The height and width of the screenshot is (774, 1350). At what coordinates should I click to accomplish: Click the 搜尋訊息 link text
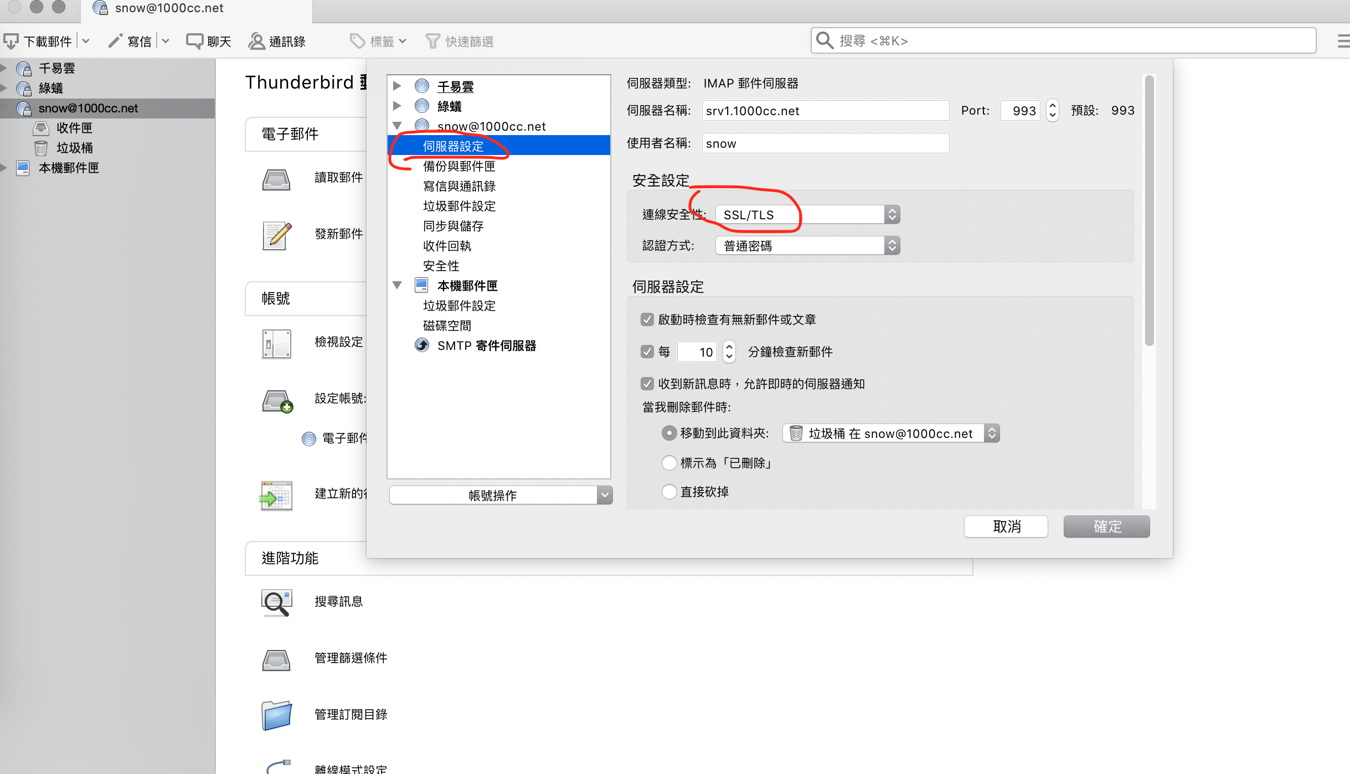click(x=339, y=601)
